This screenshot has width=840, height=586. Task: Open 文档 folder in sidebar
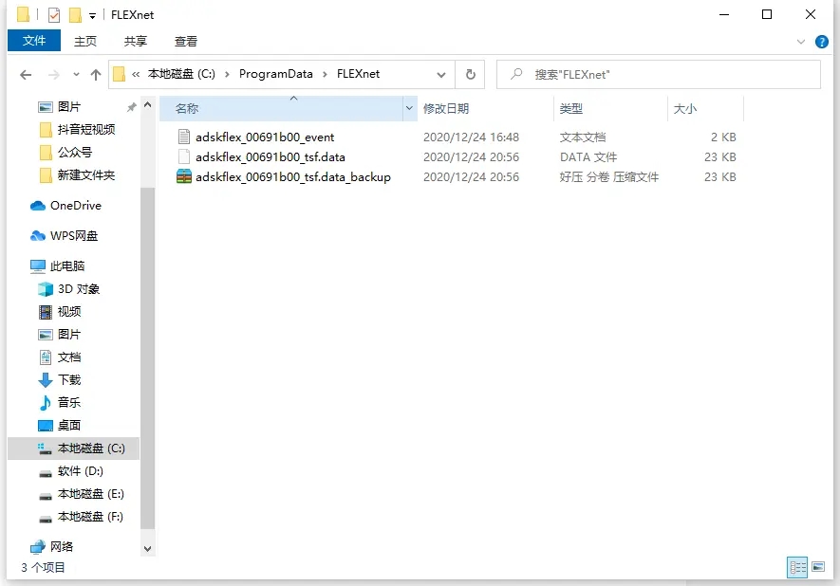(69, 357)
